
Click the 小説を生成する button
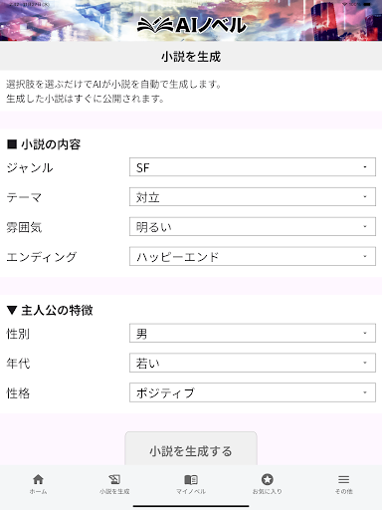(191, 449)
